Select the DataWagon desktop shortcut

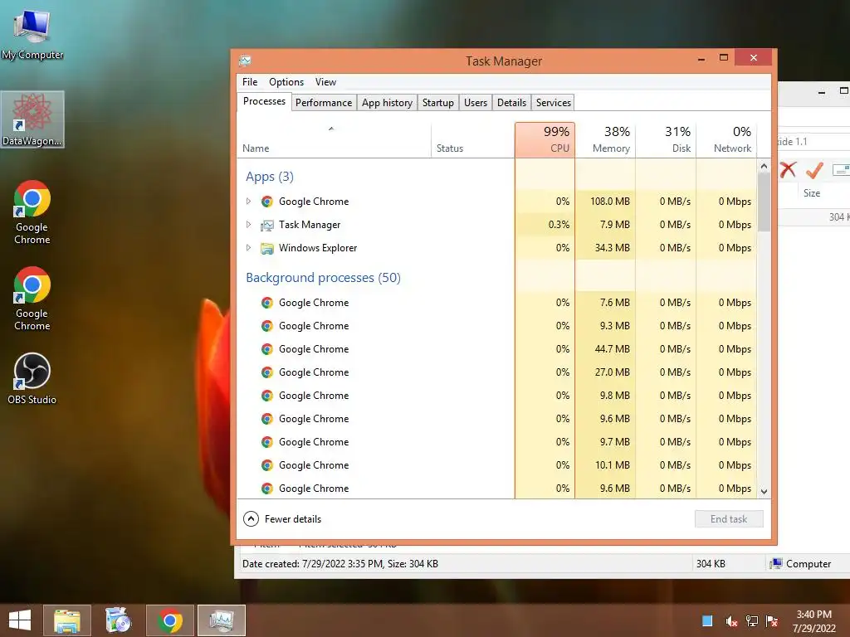point(32,119)
